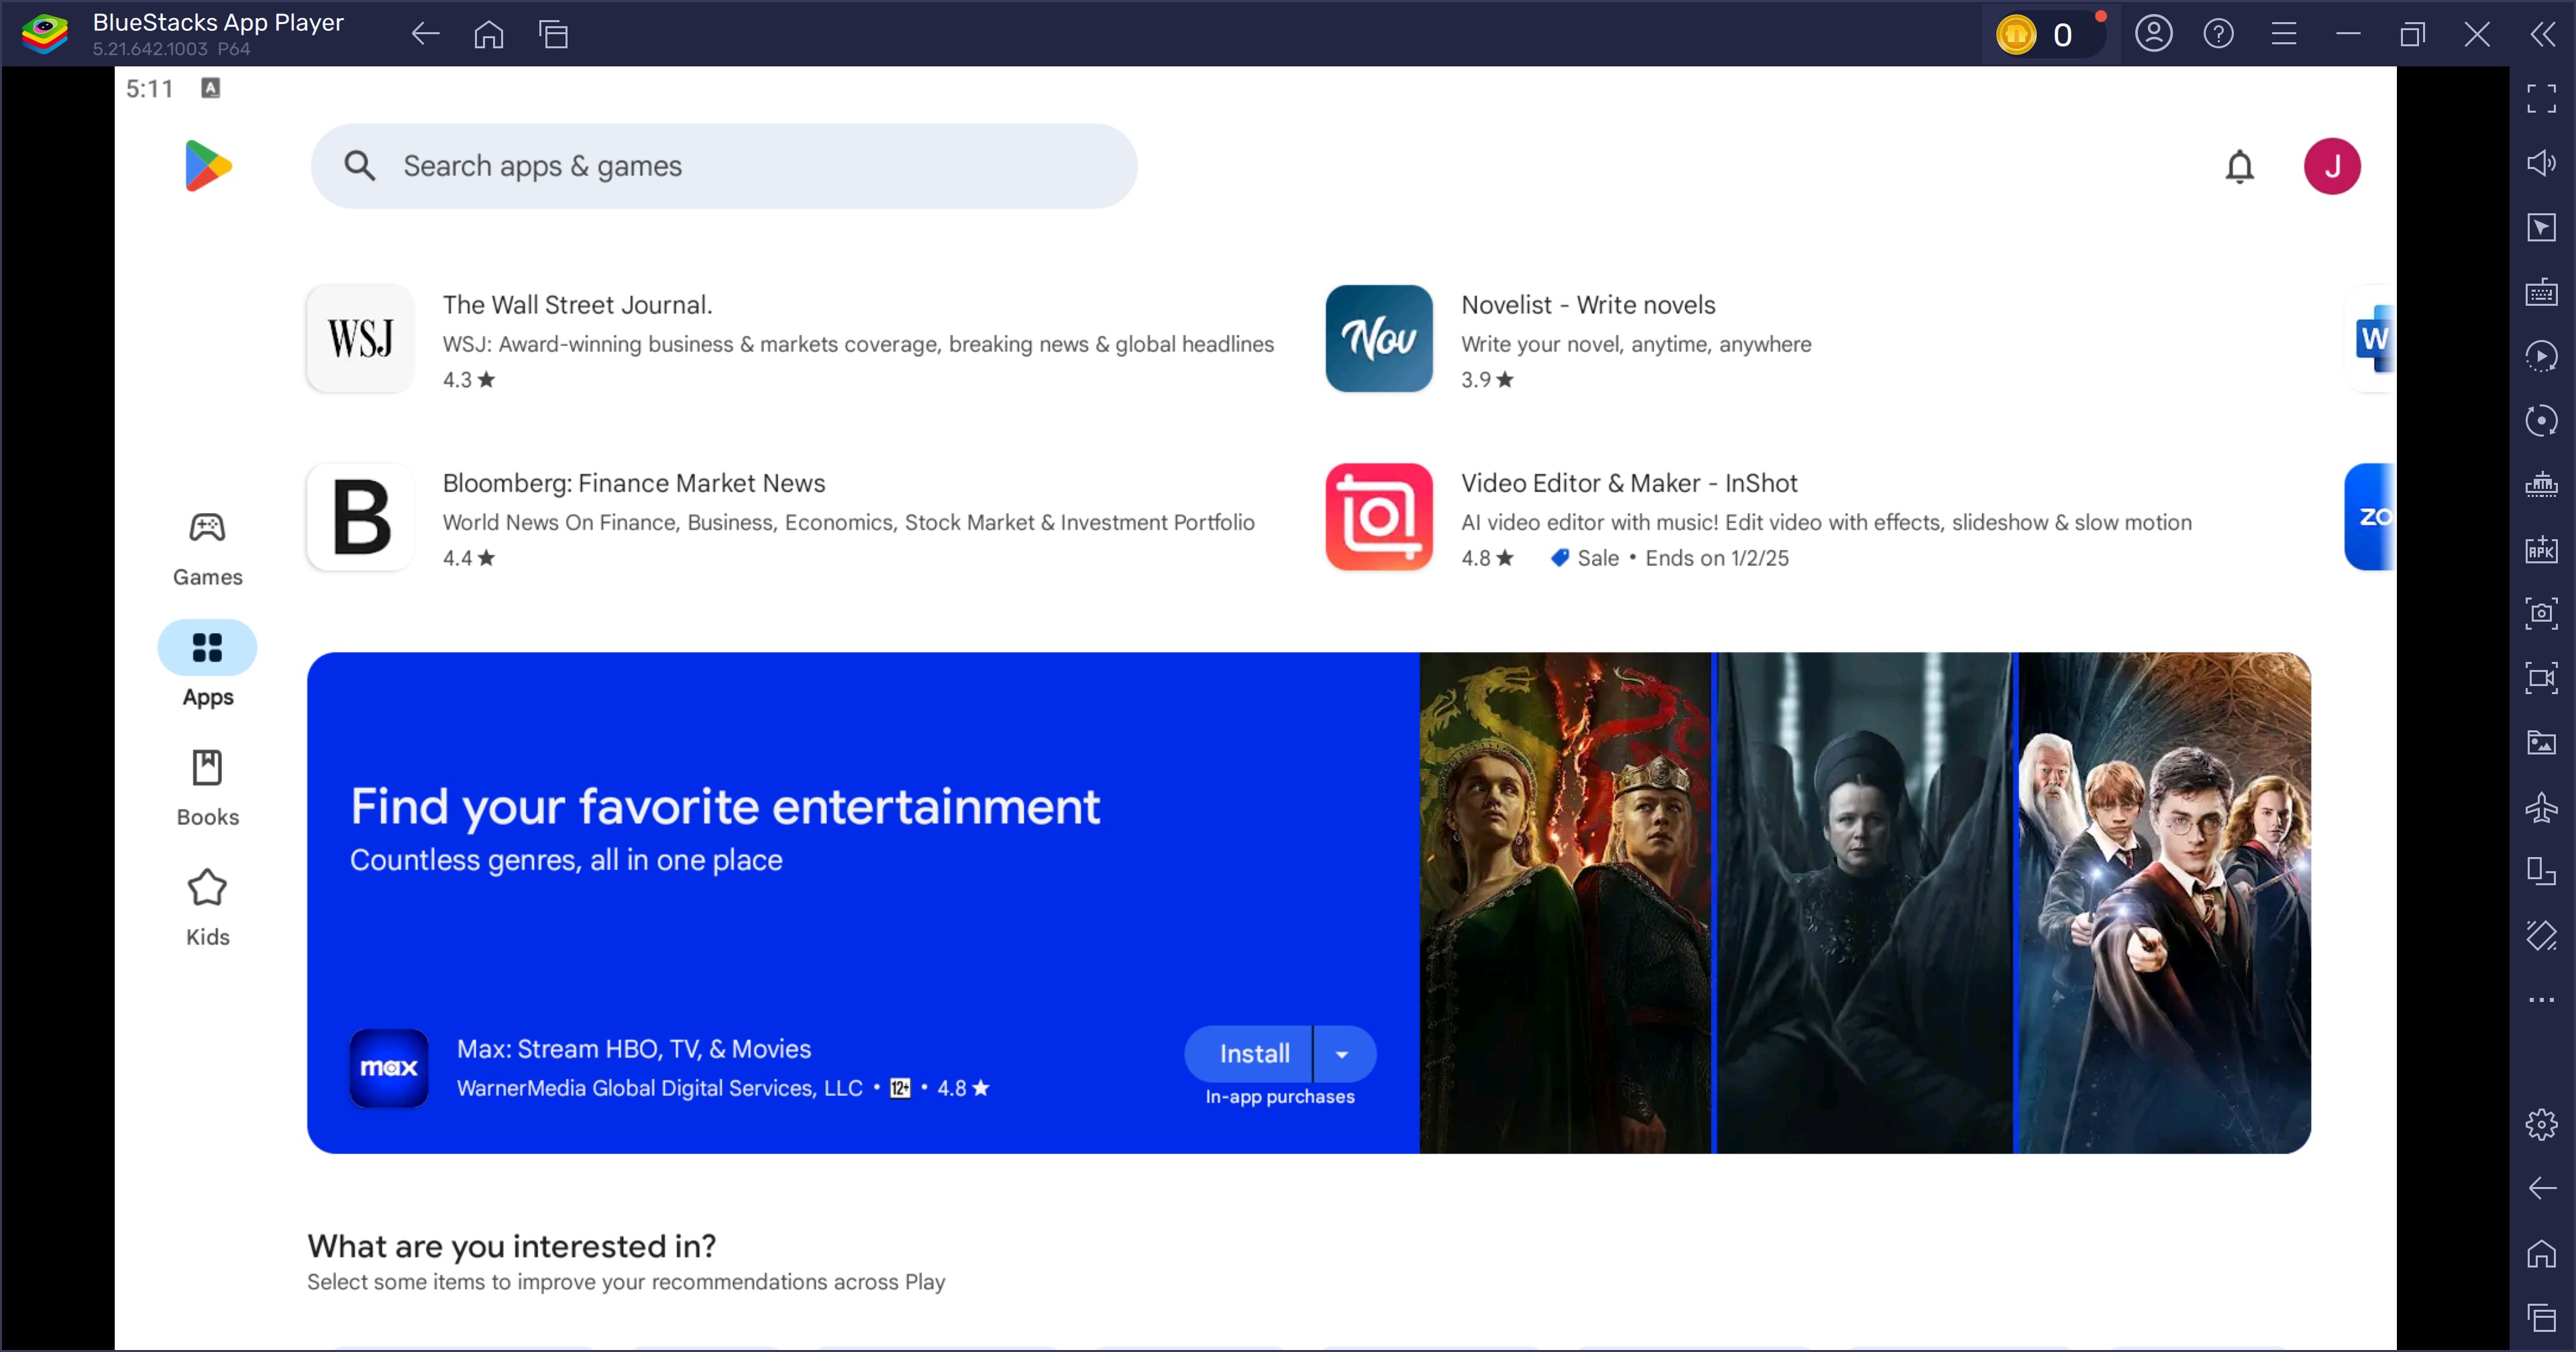
Task: Open recent apps icon in title bar
Action: point(553,34)
